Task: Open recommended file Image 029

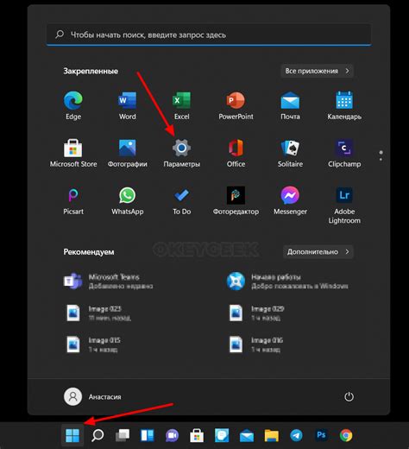Action: click(256, 313)
